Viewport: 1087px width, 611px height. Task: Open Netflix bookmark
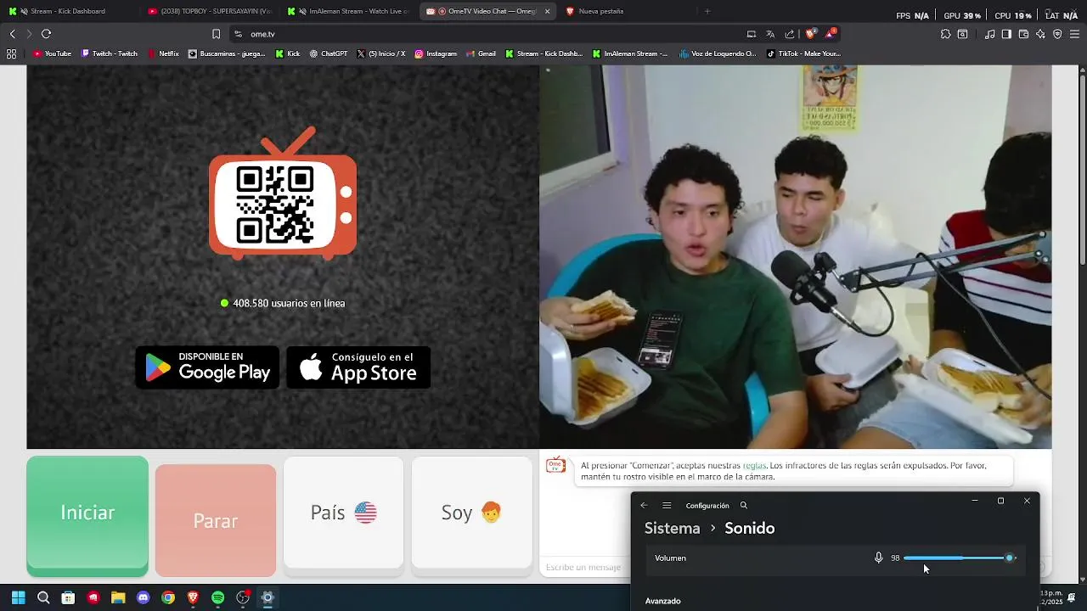pos(163,53)
